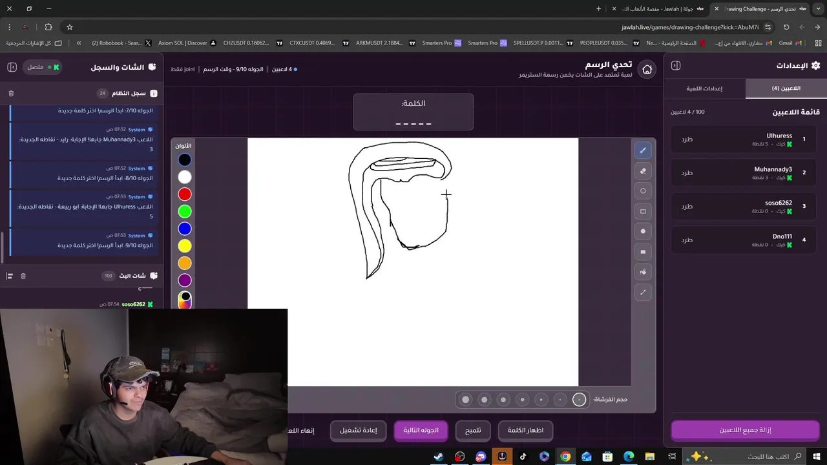Open the custom rainbow color picker

click(185, 299)
